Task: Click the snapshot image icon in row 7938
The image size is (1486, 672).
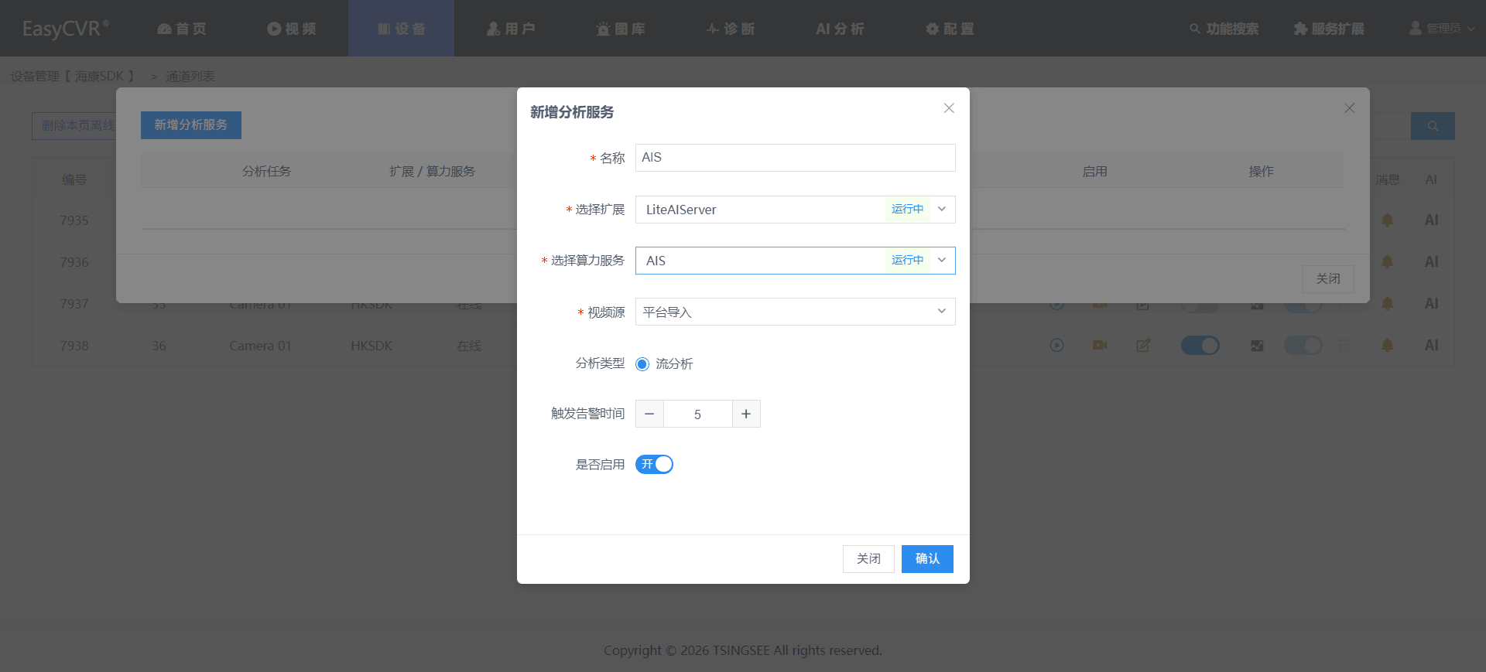Action: click(1257, 345)
